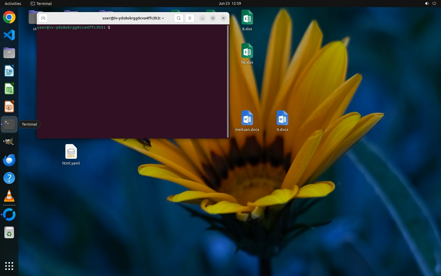Open GIMP image editor from the dock

point(9,142)
